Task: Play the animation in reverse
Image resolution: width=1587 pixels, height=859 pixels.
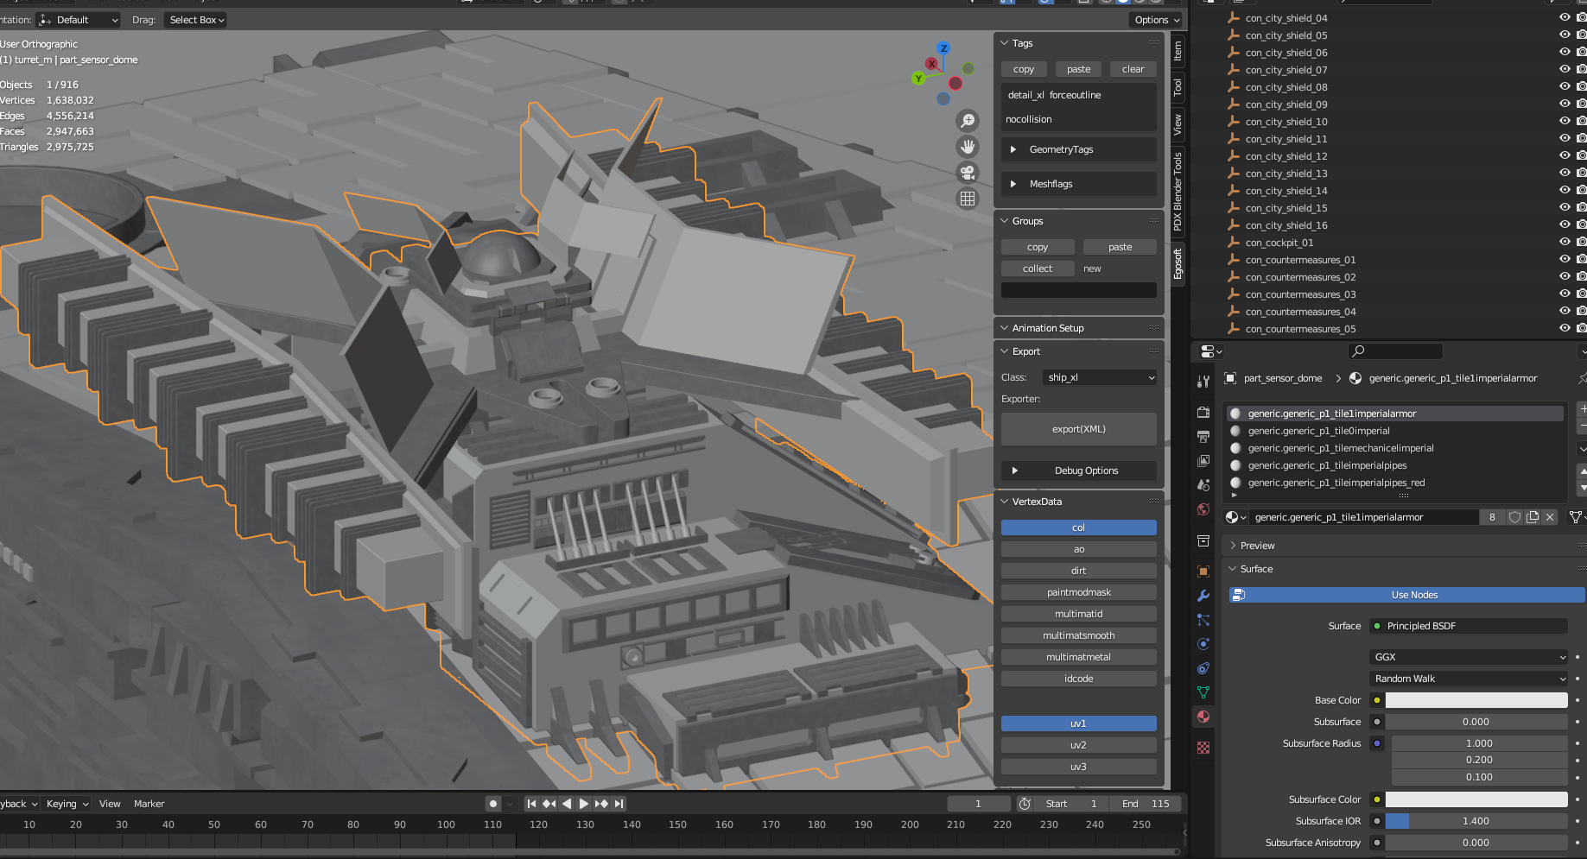Action: point(567,804)
